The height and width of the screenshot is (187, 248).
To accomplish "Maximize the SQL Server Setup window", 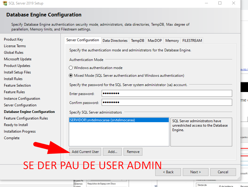I will (x=220, y=3).
